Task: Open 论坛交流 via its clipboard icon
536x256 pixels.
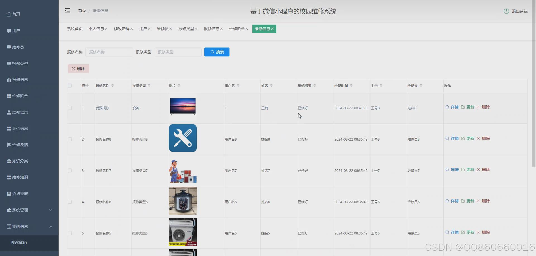Action: point(8,193)
